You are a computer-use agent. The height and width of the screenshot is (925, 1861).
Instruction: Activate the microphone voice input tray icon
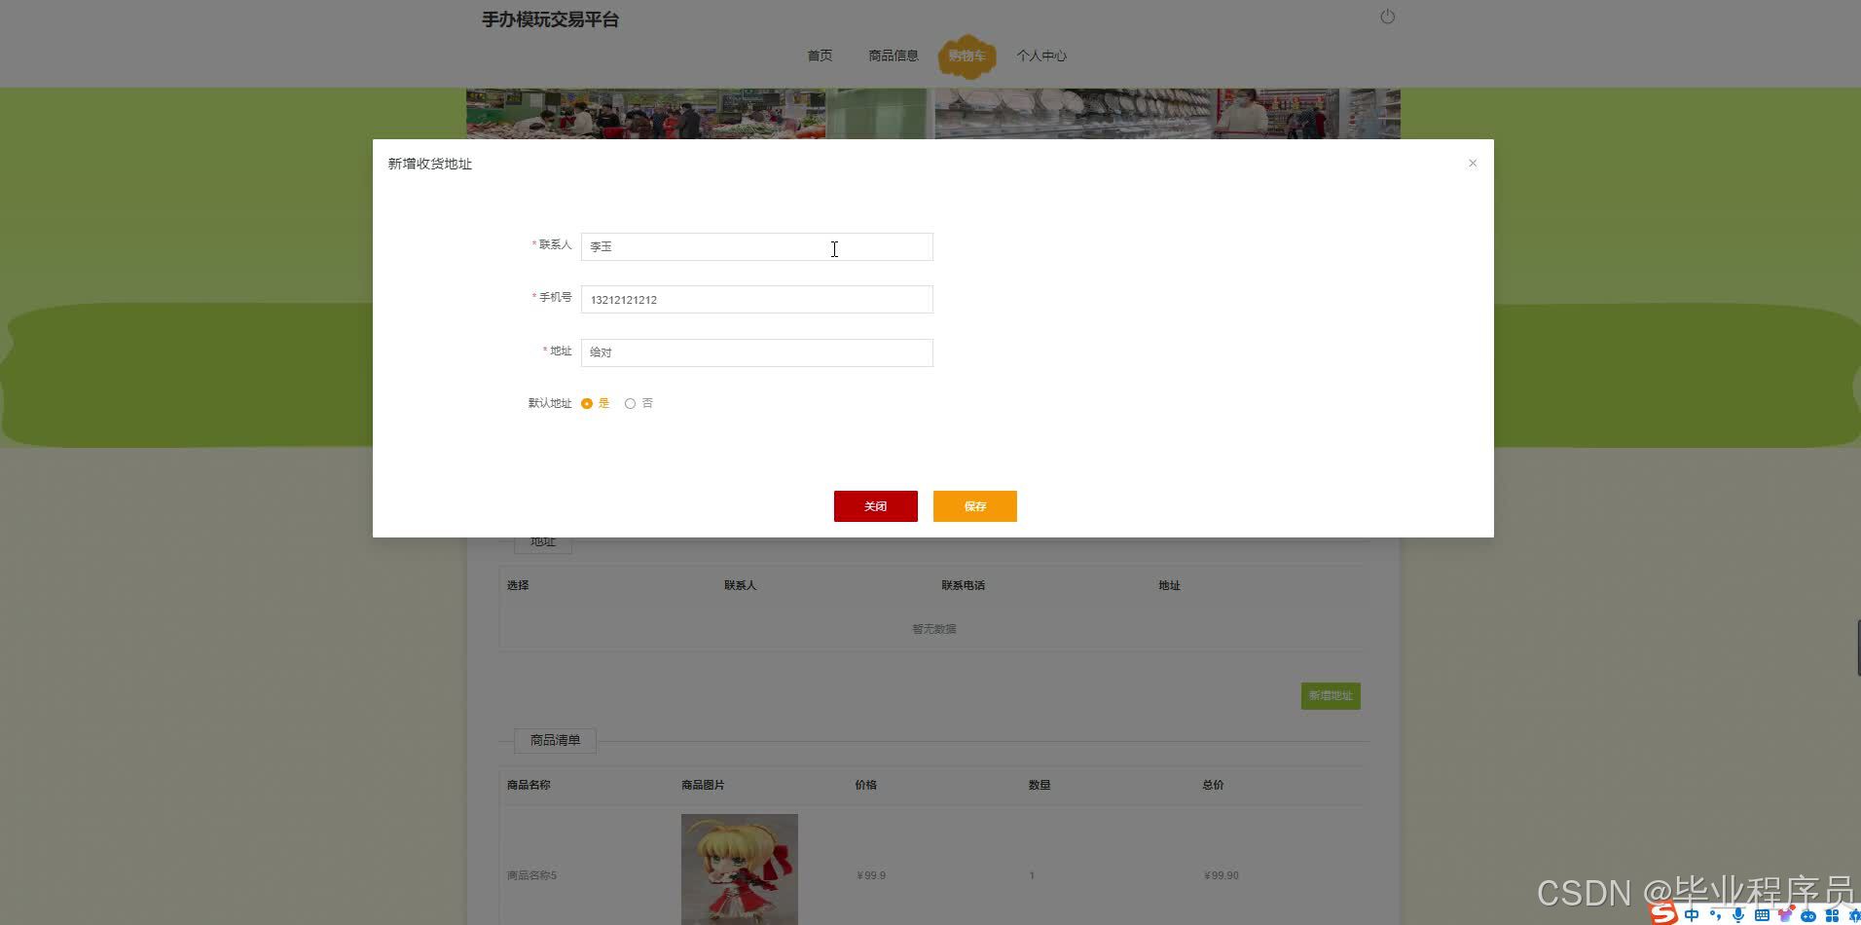[x=1737, y=915]
